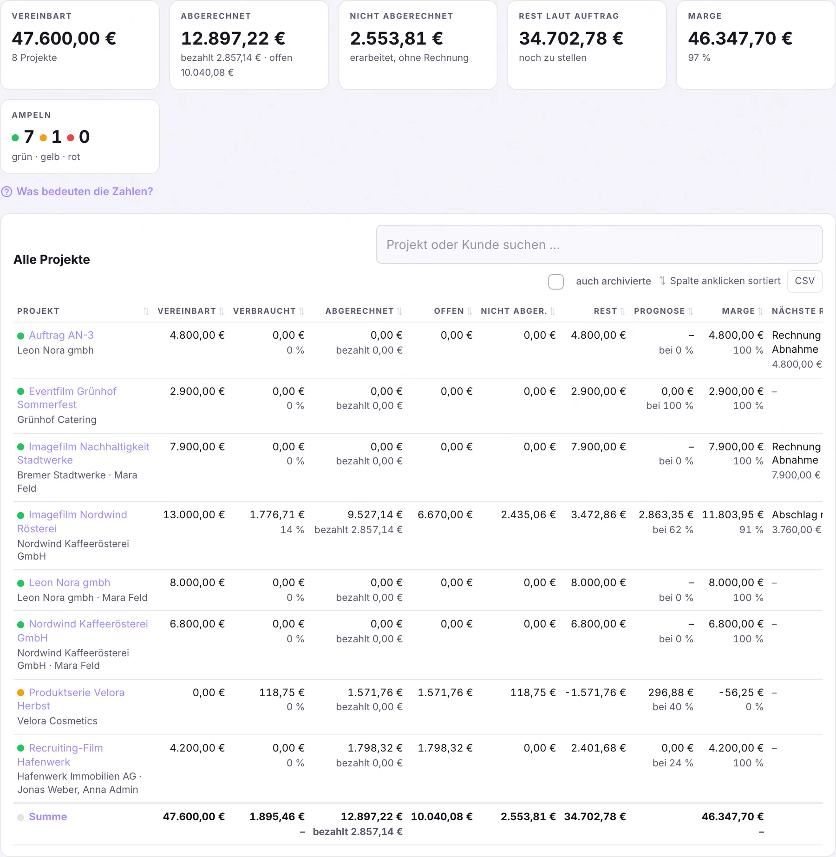Viewport: 836px width, 857px height.
Task: Focus the 'Projekt oder Kunde suchen' search field
Action: 599,244
